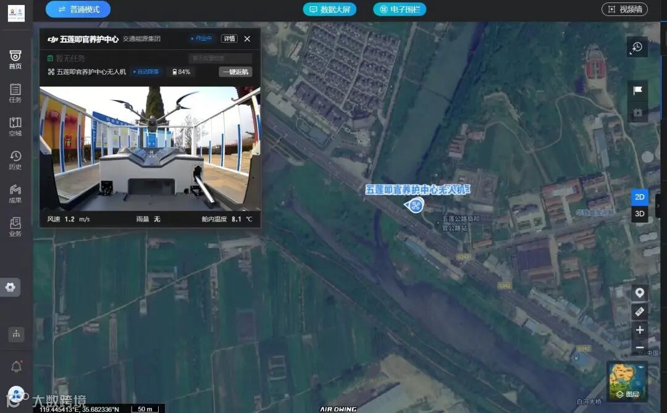The width and height of the screenshot is (667, 413).
Task: Click the flag marker tool on map
Action: click(x=637, y=90)
